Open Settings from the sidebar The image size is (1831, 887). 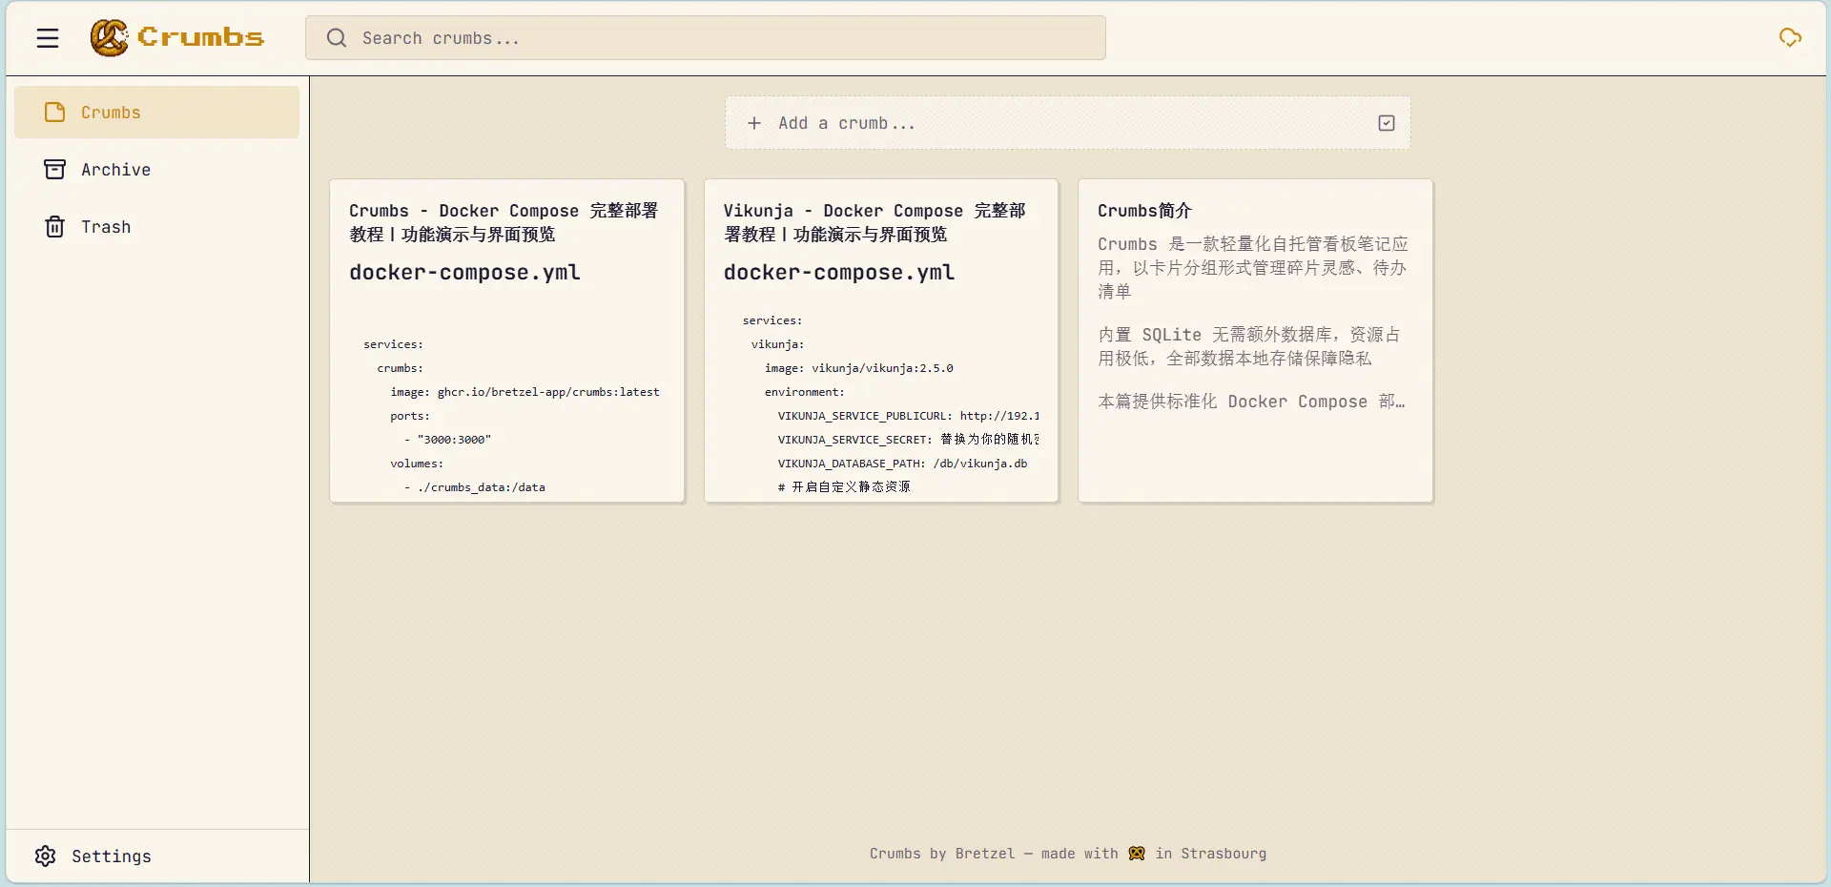pos(156,856)
